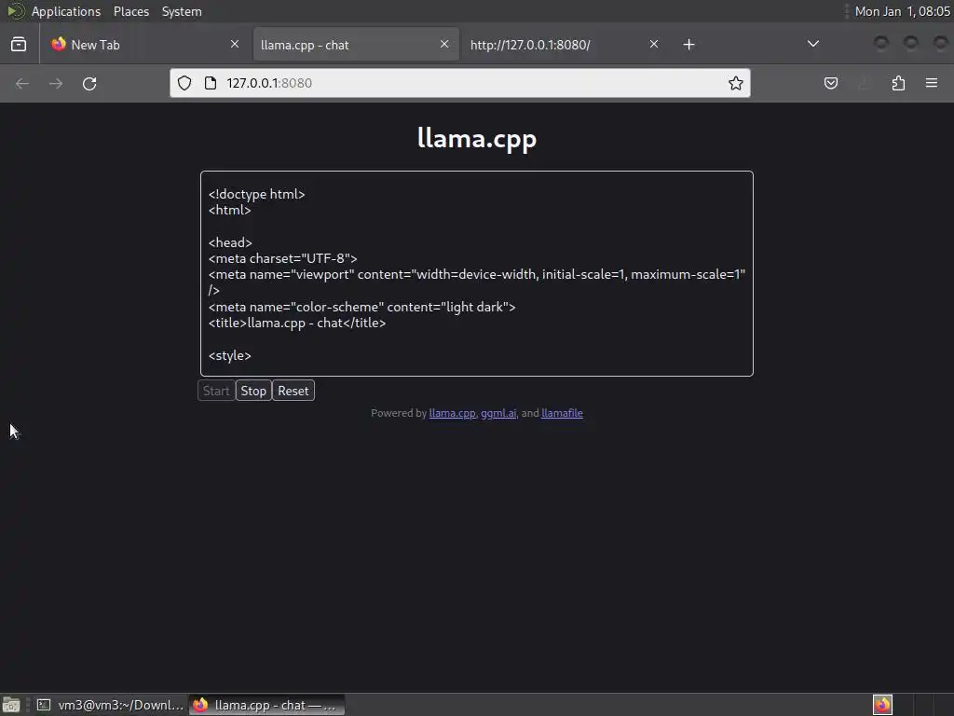
Task: Open the Applications menu
Action: coord(66,11)
